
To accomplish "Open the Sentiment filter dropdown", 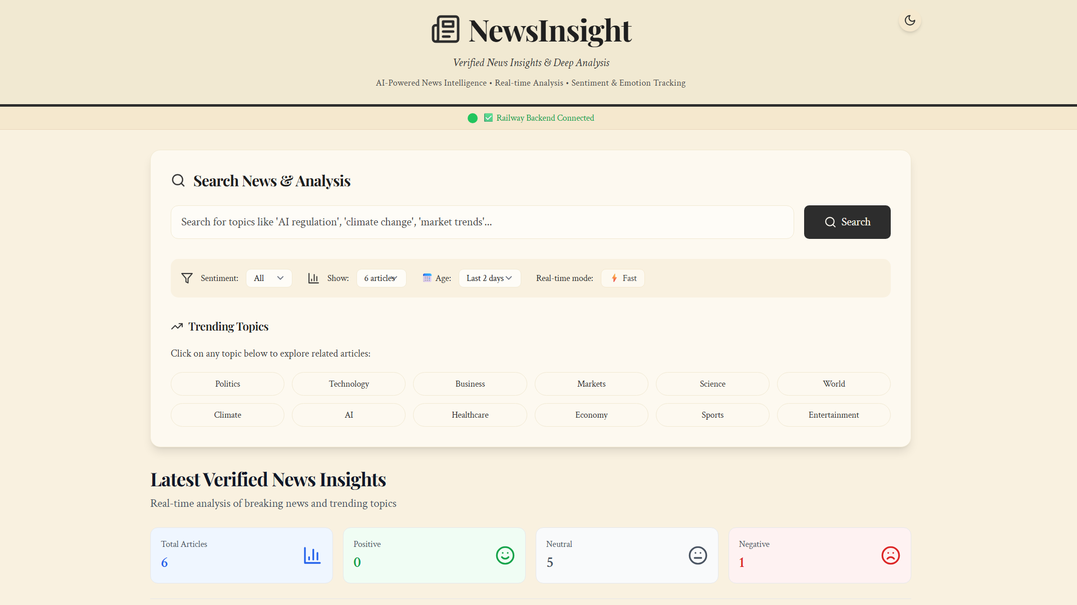I will tap(269, 278).
